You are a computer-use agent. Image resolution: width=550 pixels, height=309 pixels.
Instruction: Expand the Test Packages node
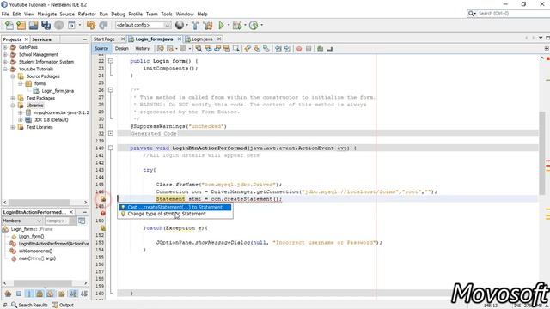[13, 98]
